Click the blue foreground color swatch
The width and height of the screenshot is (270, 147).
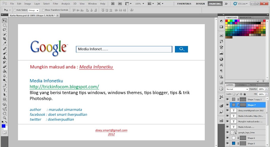(x=3, y=126)
